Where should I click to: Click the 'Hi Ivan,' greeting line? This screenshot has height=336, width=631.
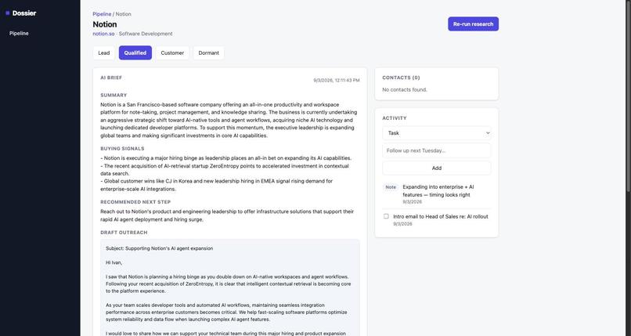coord(114,262)
